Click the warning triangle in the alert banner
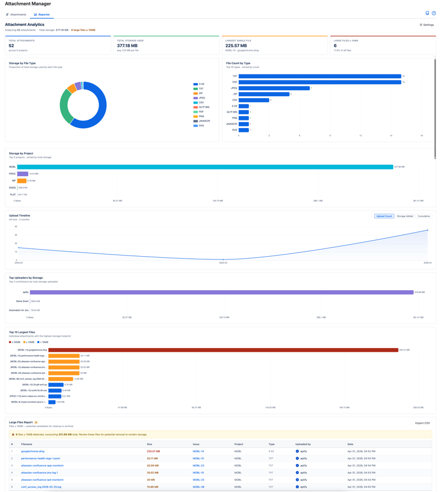The width and height of the screenshot is (442, 492). coord(14,433)
